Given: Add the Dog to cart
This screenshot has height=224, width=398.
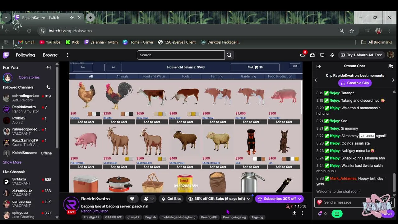Looking at the screenshot, I should point(251,167).
